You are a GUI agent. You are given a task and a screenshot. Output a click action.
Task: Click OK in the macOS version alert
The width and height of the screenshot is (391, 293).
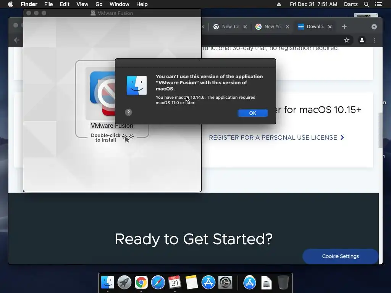tap(252, 113)
